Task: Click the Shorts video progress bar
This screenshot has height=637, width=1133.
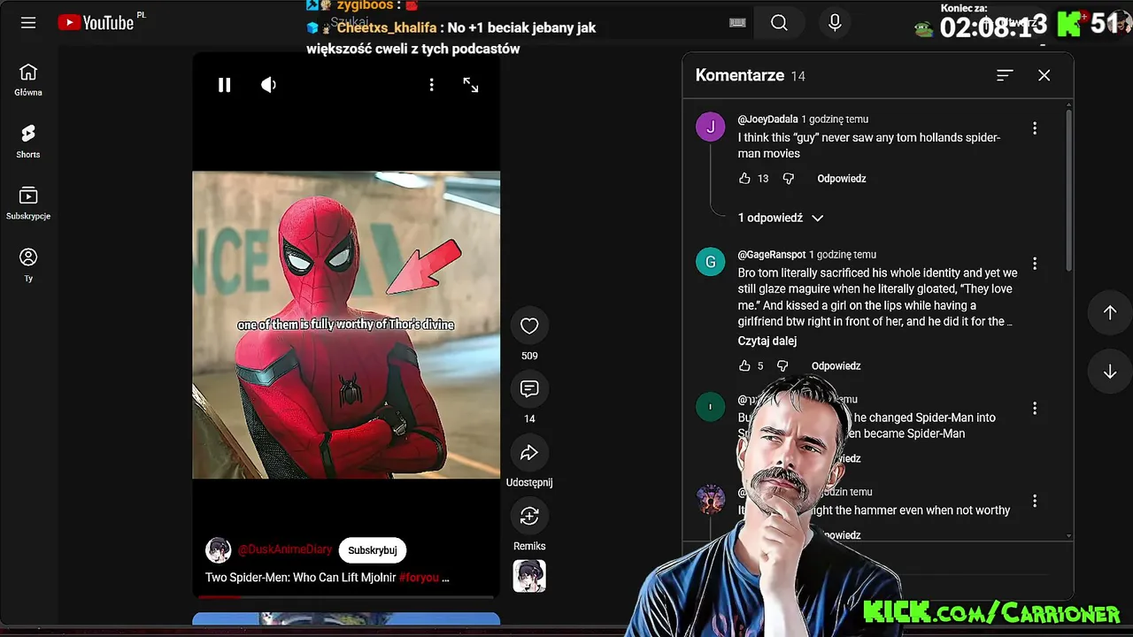Action: pyautogui.click(x=346, y=597)
